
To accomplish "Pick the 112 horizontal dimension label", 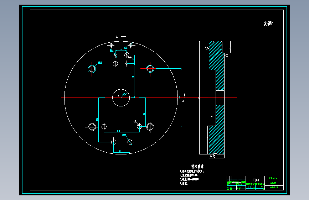I will click(118, 131).
